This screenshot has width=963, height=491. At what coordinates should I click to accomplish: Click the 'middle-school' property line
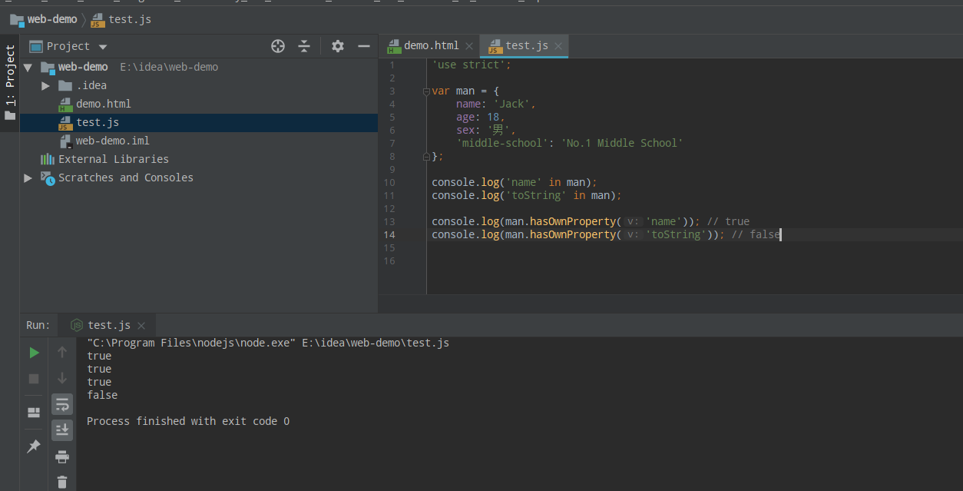pos(569,143)
